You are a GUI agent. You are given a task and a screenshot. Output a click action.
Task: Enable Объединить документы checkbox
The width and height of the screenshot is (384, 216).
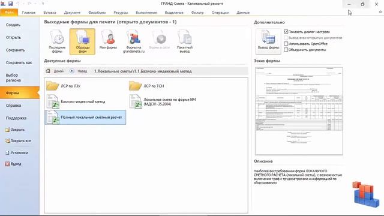[x=286, y=50]
